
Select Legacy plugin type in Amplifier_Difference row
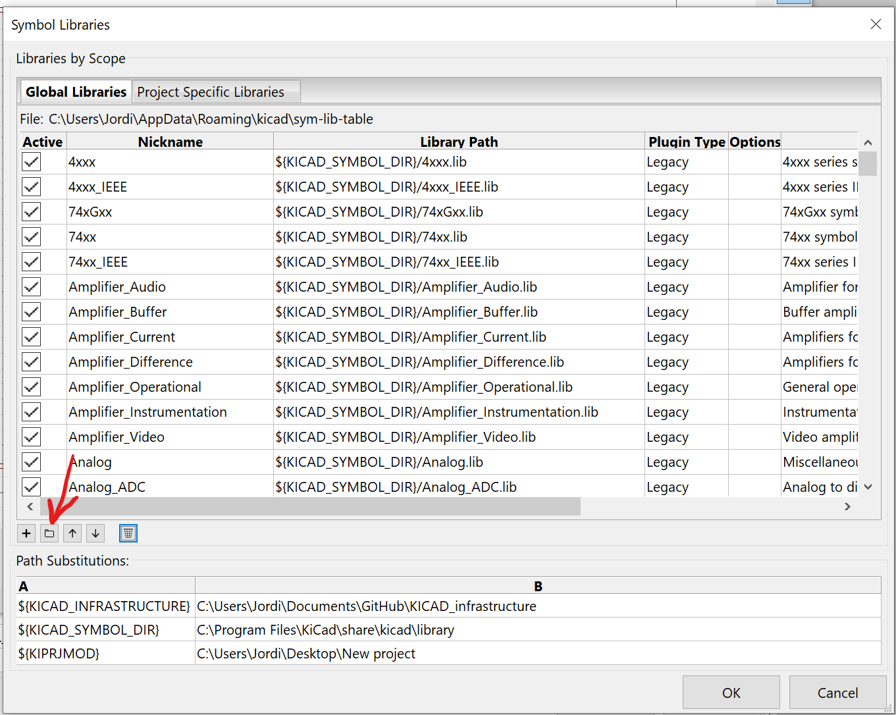point(687,362)
